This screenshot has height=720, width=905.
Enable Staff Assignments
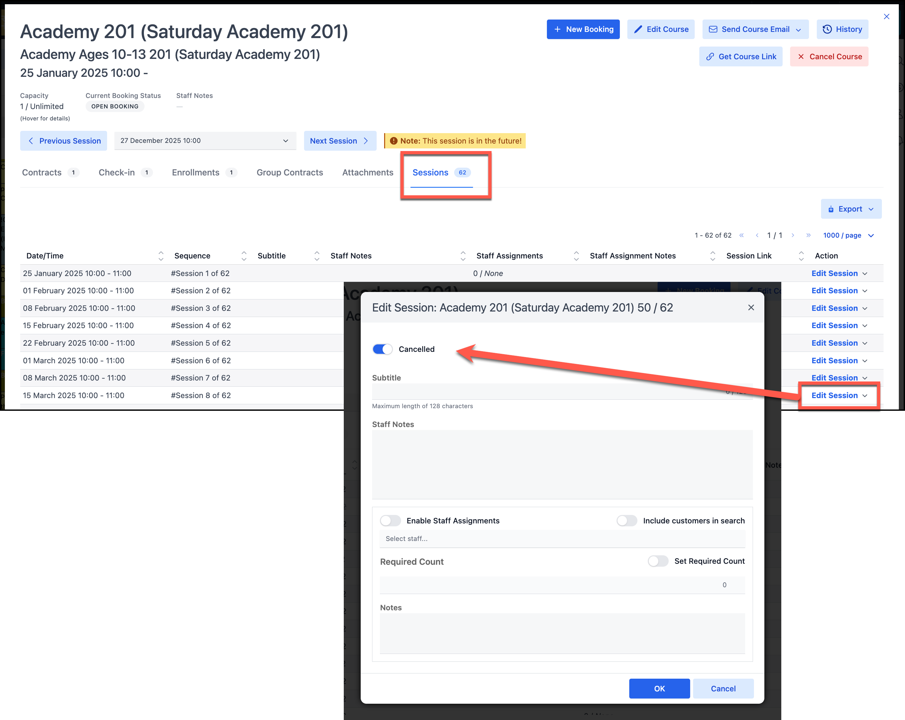coord(390,520)
